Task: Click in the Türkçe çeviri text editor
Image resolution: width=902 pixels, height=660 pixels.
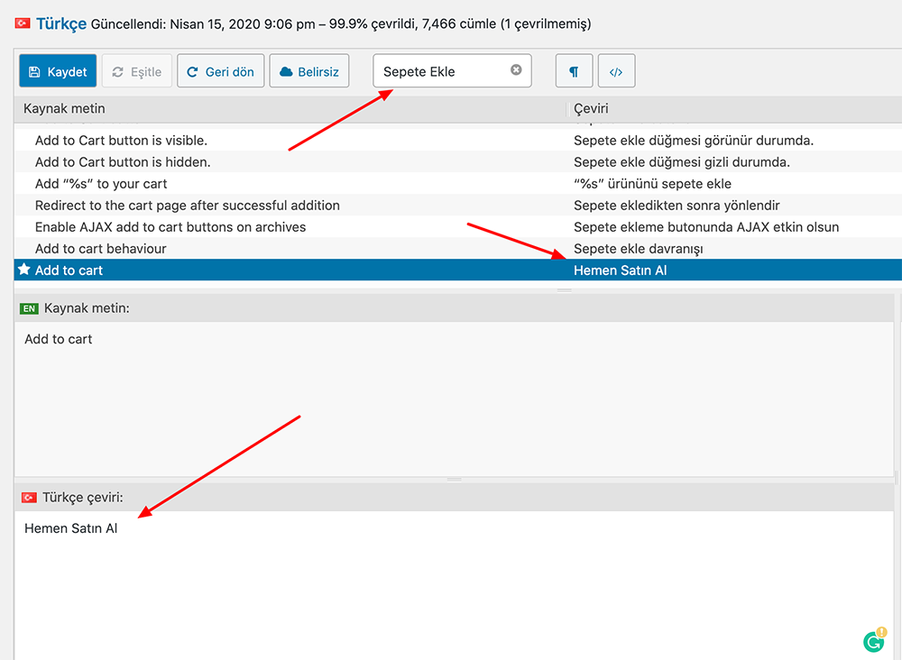Action: (x=454, y=585)
